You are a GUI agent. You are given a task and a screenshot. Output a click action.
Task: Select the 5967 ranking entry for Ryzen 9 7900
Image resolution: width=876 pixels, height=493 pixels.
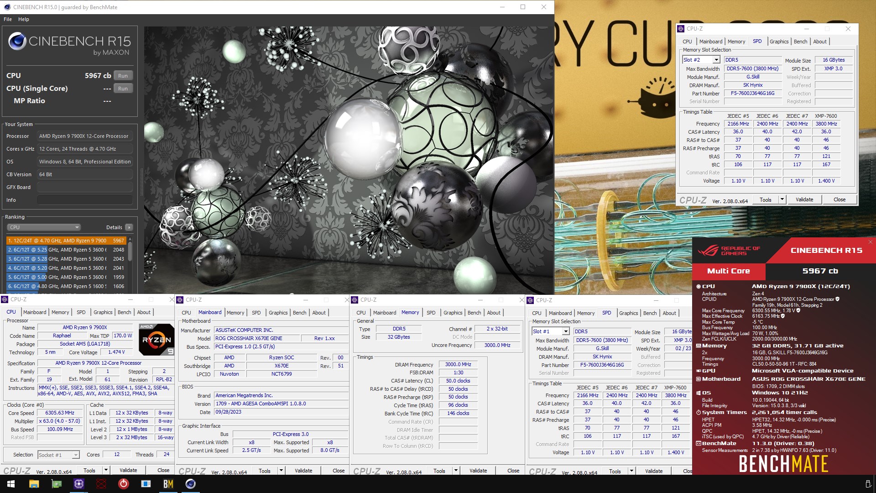click(66, 241)
